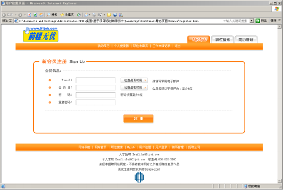The width and height of the screenshot is (283, 190).
Task: Click the History toolbar icon
Action: coord(79,15)
